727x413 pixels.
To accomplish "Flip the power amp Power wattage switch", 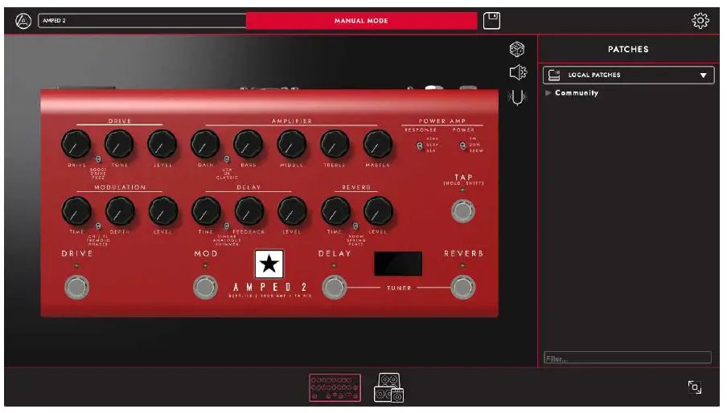I will 462,146.
